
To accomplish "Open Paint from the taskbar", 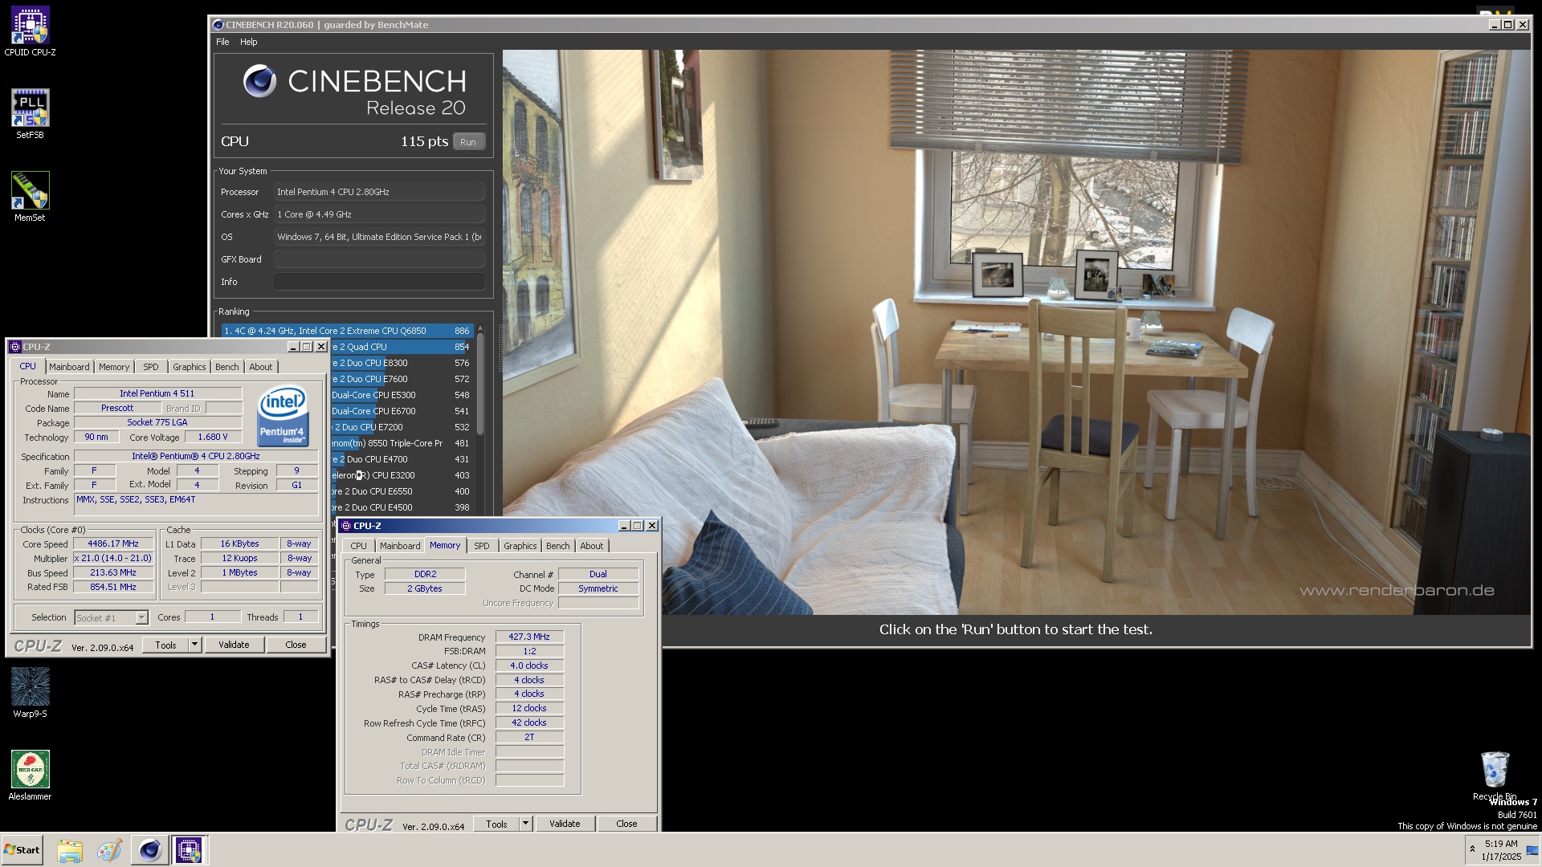I will coord(109,850).
